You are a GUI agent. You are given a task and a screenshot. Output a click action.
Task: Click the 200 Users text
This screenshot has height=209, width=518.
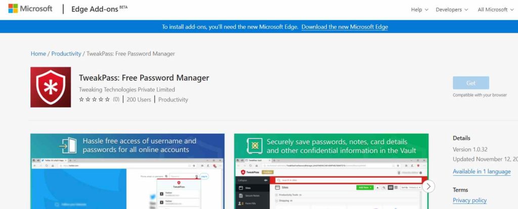click(139, 99)
